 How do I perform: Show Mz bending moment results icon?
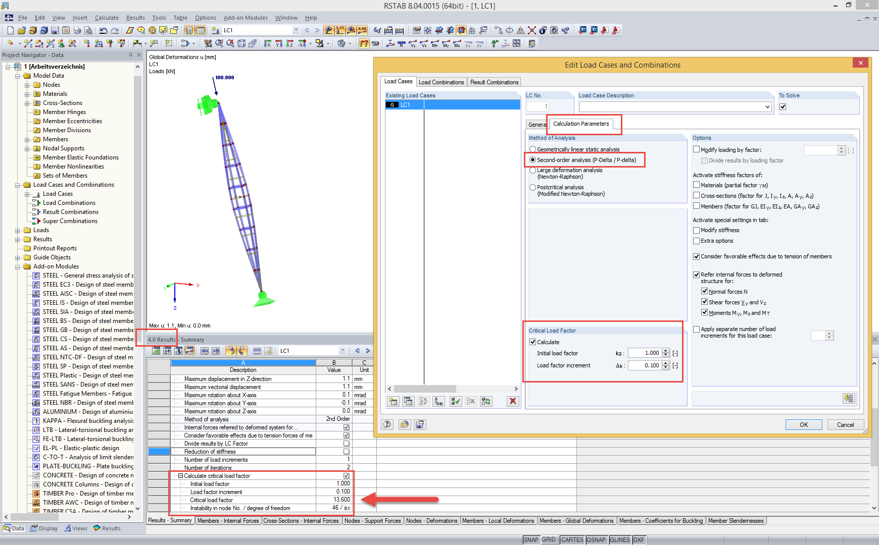(457, 44)
